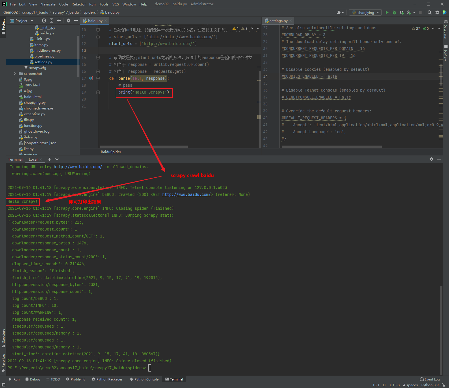Select files with the locate target icon

coord(44,21)
